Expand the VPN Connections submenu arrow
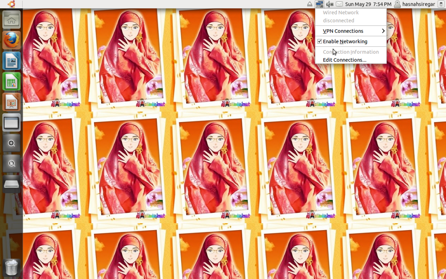This screenshot has width=446, height=279. point(383,31)
